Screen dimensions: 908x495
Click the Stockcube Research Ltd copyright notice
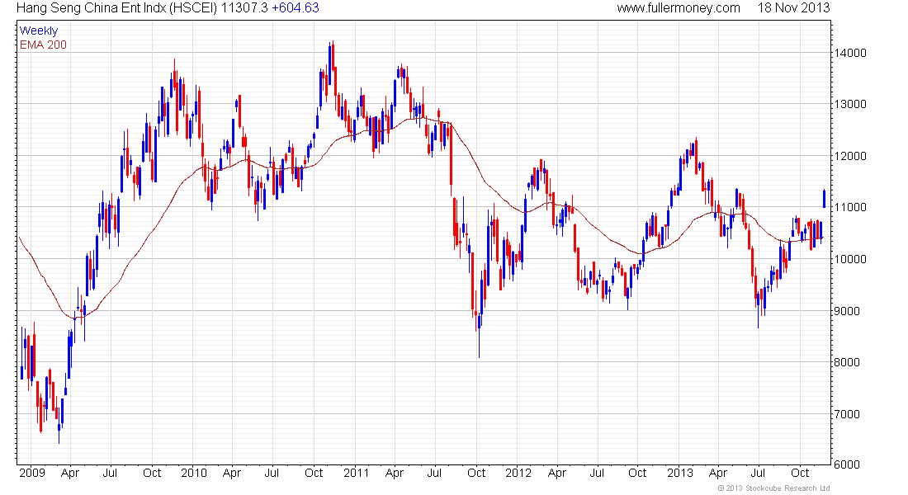click(774, 488)
